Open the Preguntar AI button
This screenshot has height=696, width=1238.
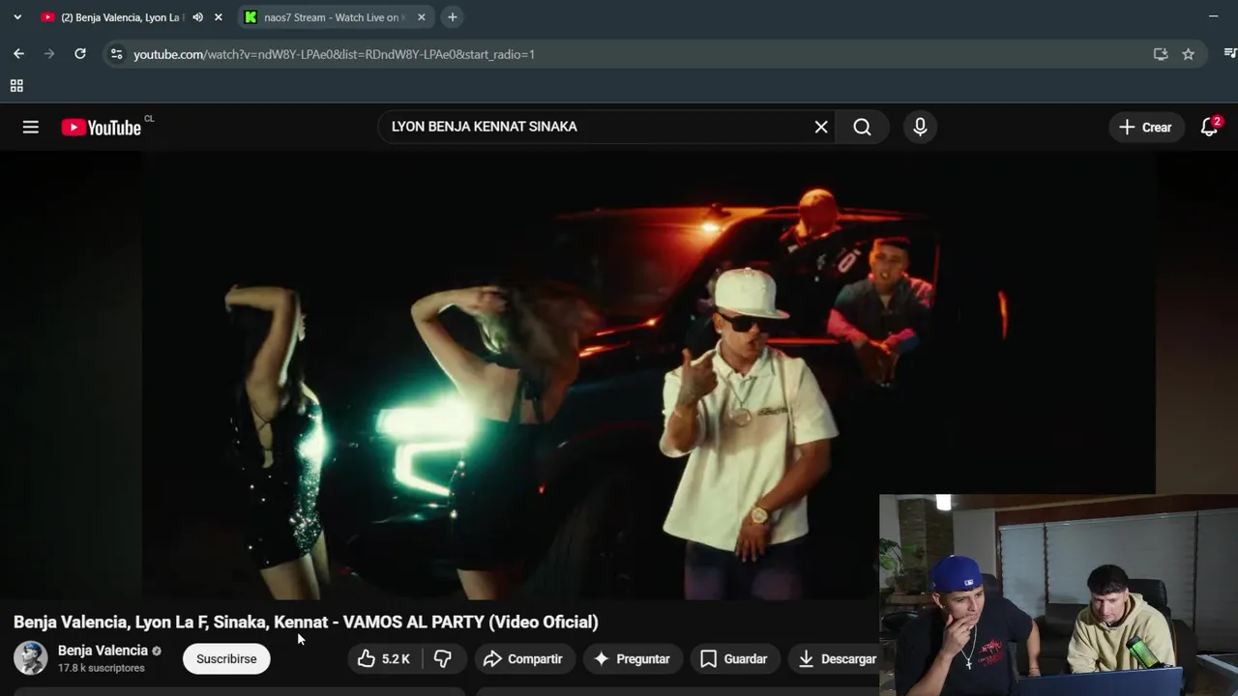pos(632,658)
